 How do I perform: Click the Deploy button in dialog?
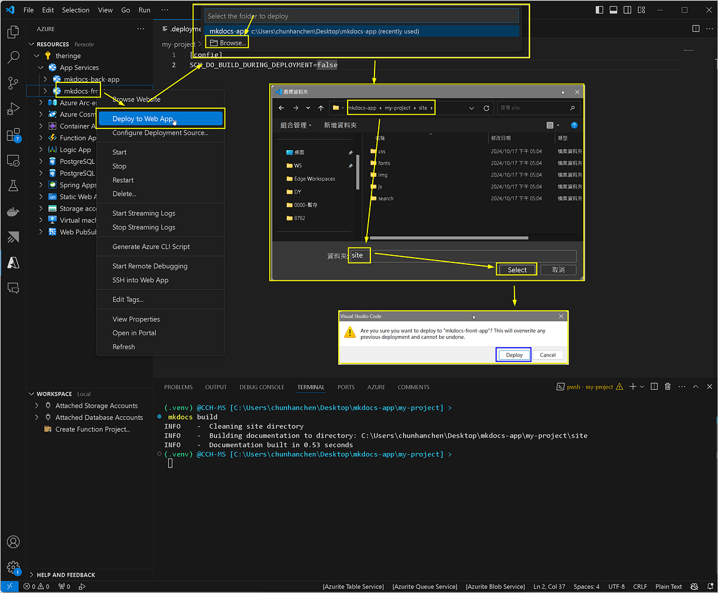coord(514,355)
